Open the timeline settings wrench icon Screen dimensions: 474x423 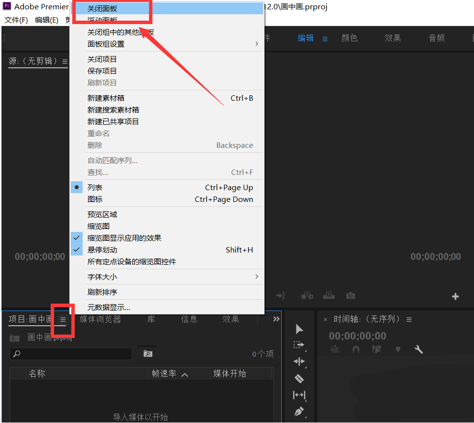tap(418, 349)
